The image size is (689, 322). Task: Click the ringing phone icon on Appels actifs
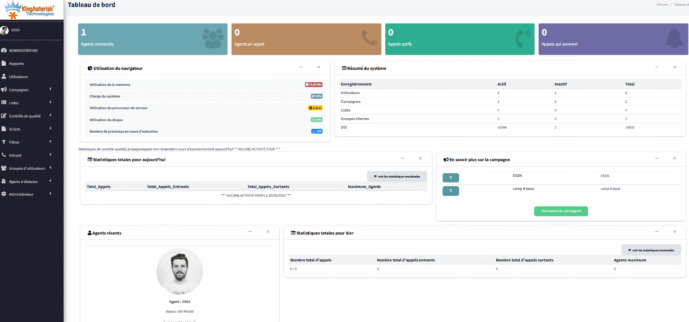click(522, 38)
